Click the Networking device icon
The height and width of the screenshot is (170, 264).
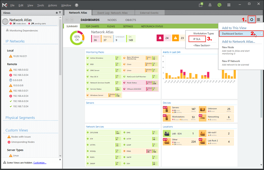pyautogui.click(x=202, y=118)
